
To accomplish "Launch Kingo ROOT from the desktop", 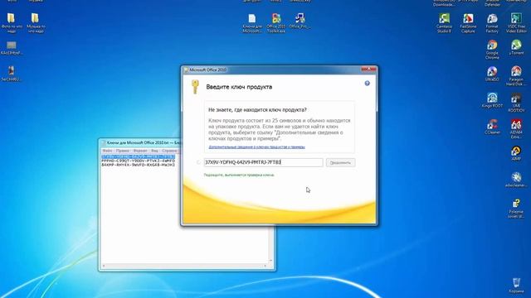I will coord(492,100).
